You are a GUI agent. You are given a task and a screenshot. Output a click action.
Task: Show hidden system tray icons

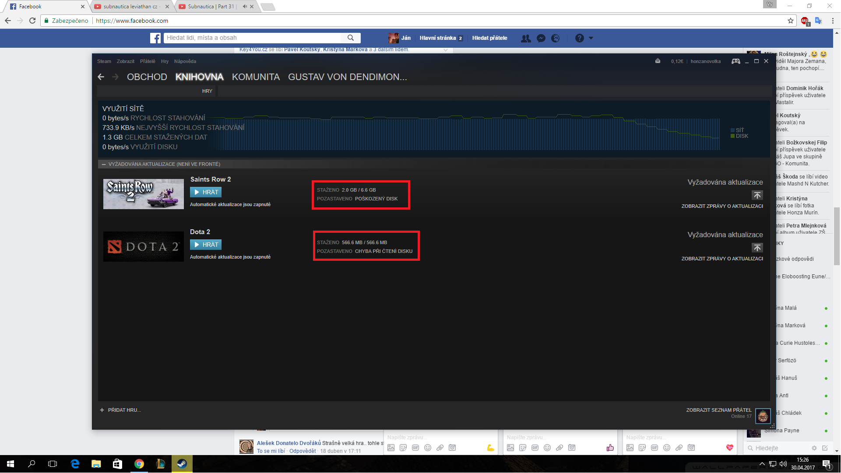tap(762, 464)
